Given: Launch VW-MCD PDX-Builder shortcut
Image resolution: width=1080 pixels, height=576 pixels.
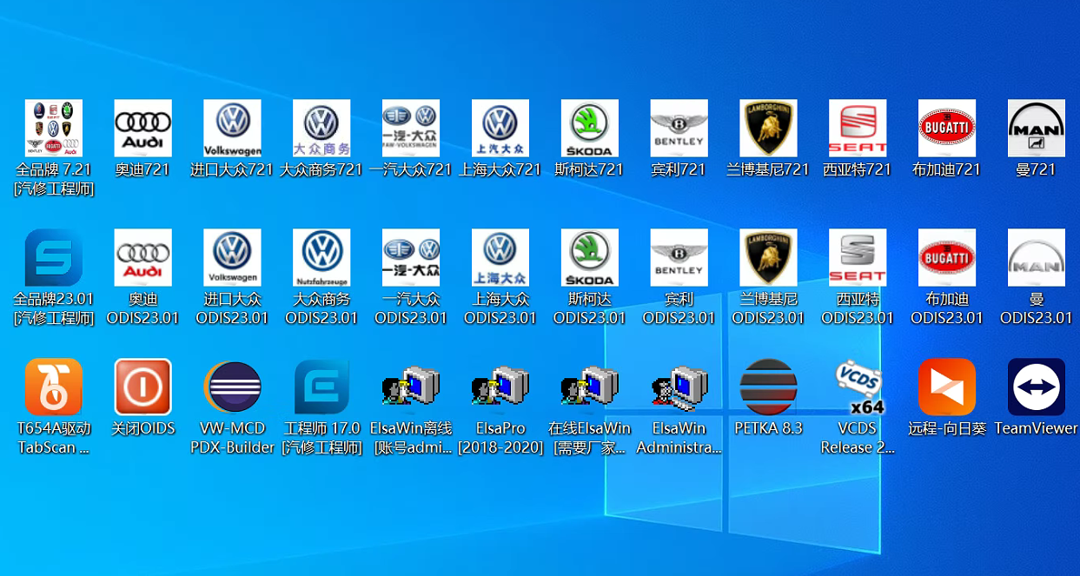Looking at the screenshot, I should click(232, 387).
